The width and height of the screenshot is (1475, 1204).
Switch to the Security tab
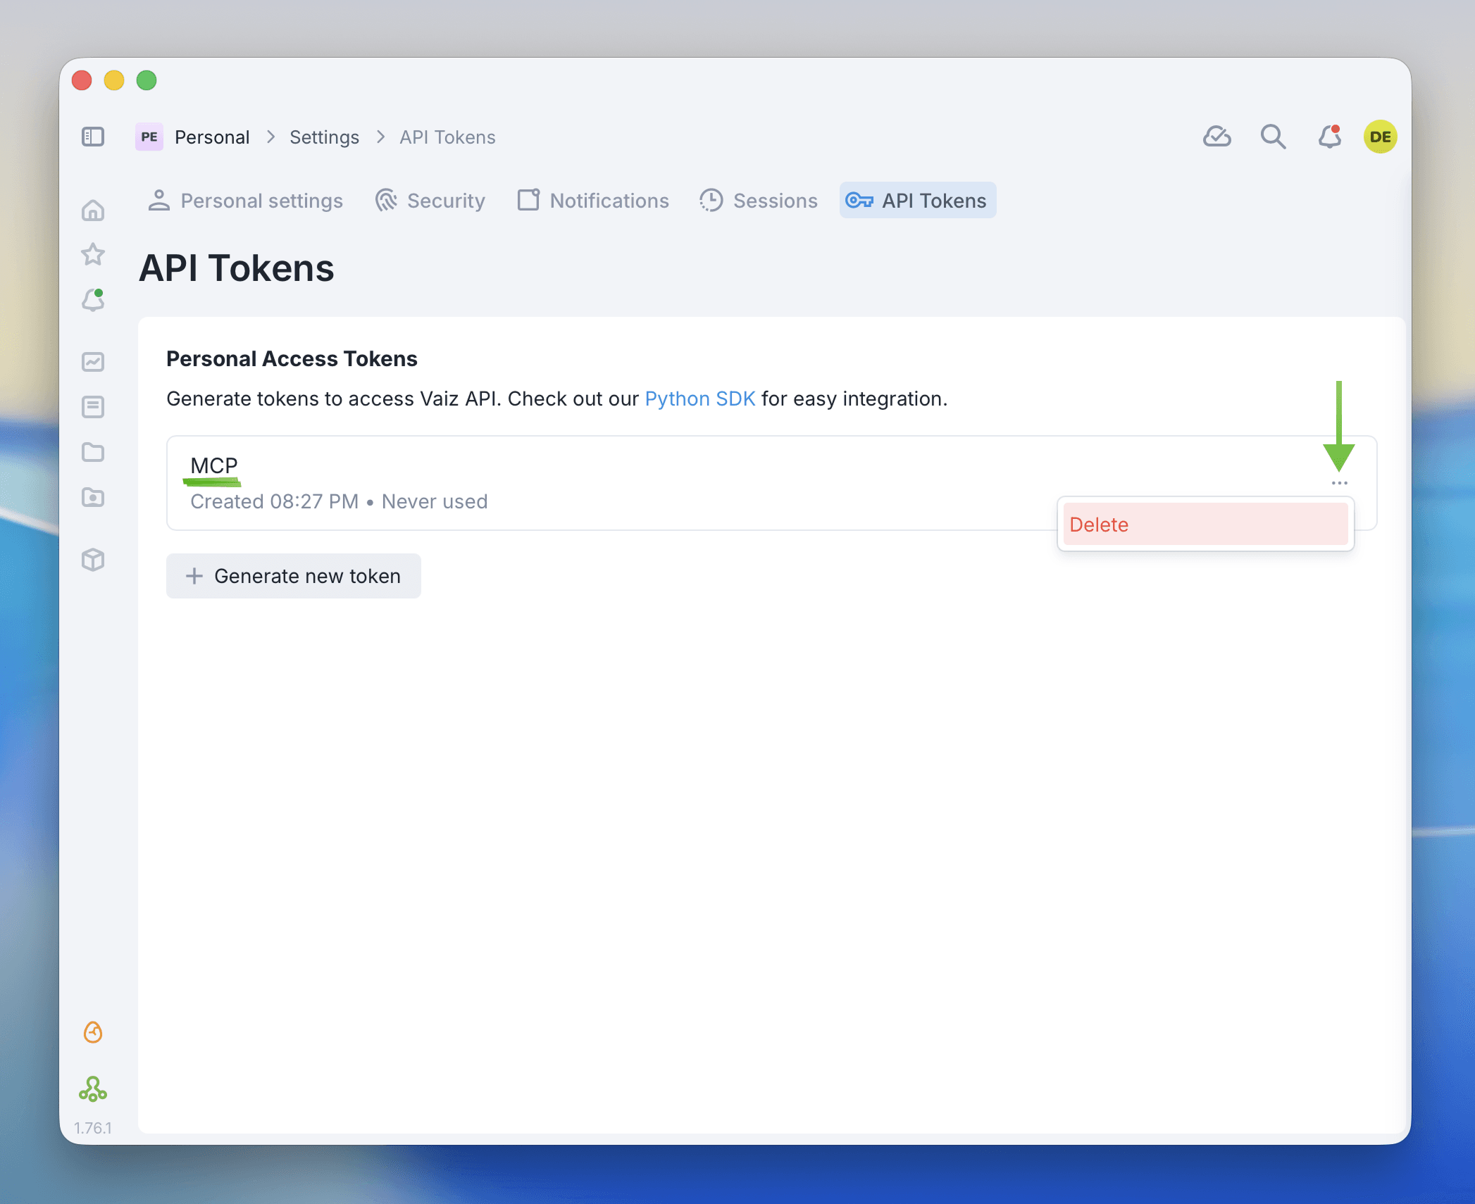pos(430,201)
